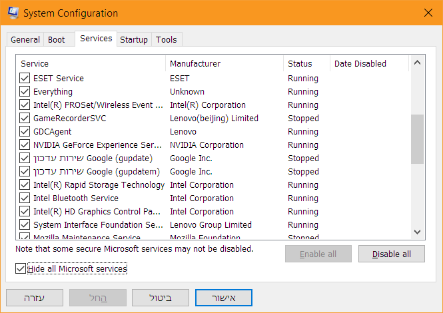Click the services list scrollbar thumb
The width and height of the screenshot is (443, 313).
417,139
